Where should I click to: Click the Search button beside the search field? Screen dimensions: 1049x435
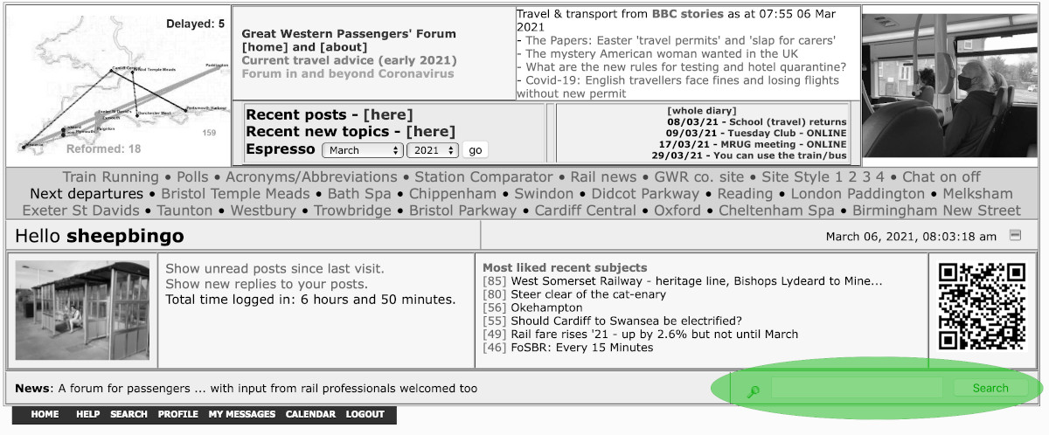990,388
